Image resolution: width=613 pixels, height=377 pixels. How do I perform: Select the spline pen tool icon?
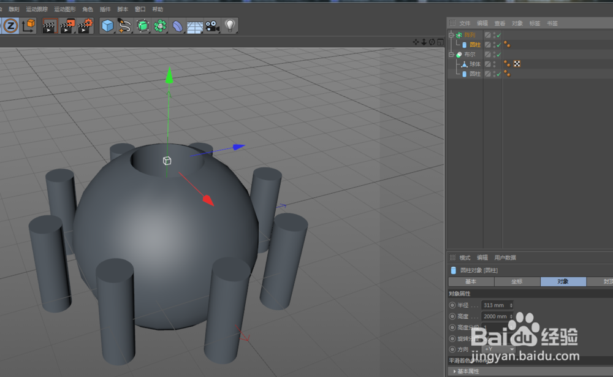click(125, 25)
